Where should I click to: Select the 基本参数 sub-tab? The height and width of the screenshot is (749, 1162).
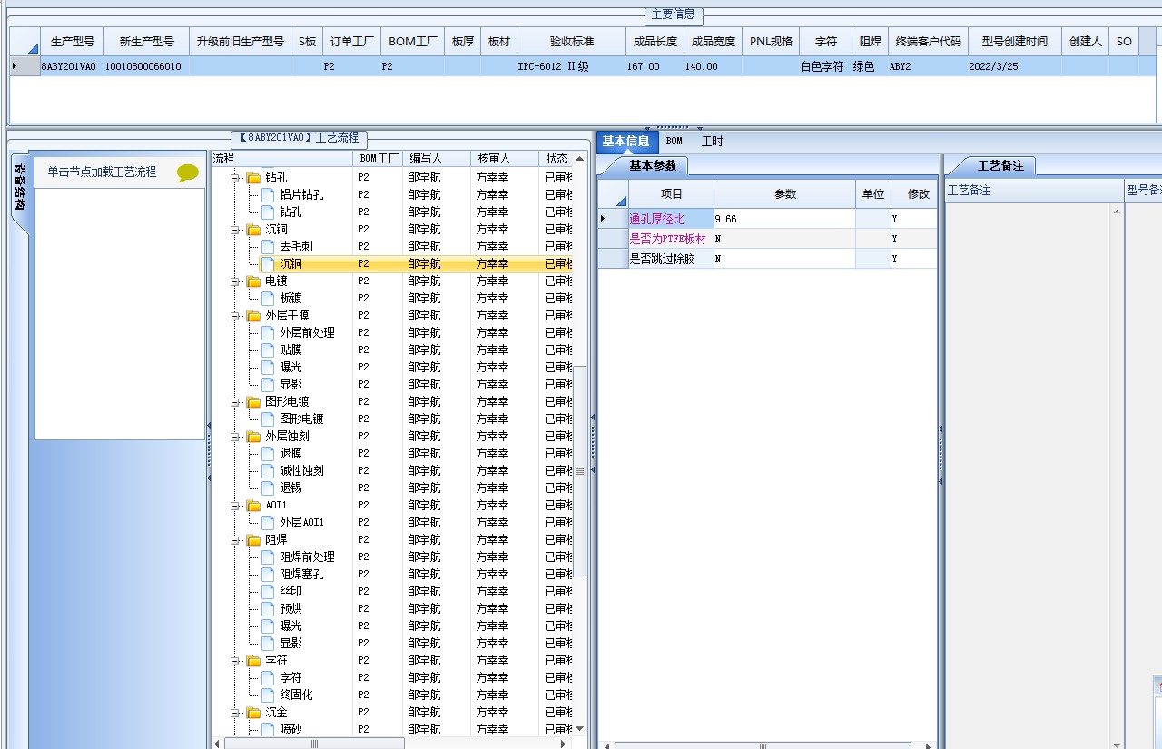[653, 166]
